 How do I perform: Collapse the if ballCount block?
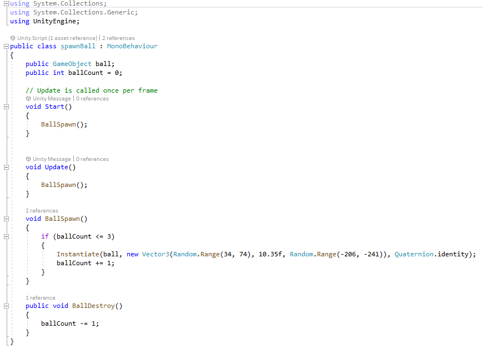[x=6, y=237]
